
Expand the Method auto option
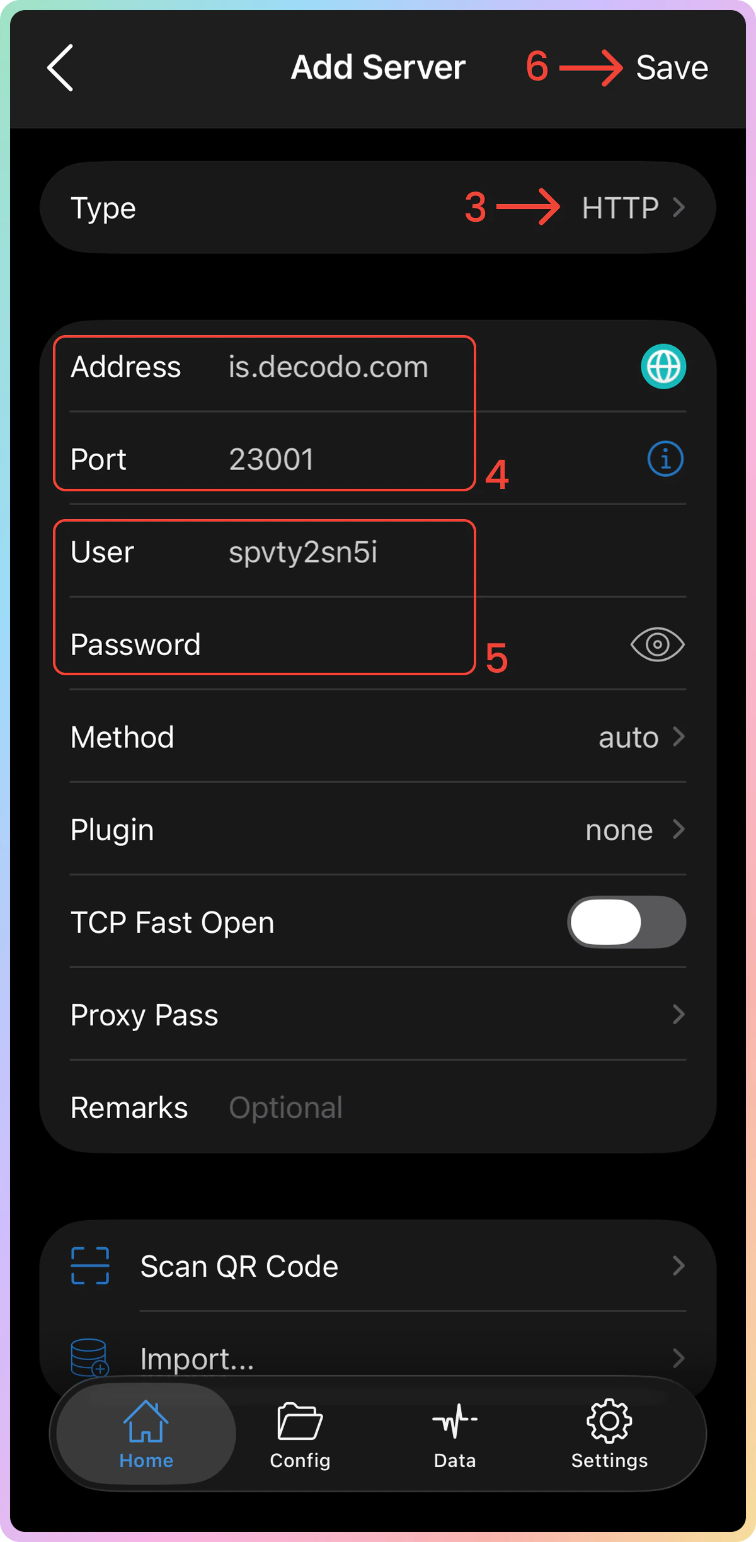pyautogui.click(x=378, y=736)
